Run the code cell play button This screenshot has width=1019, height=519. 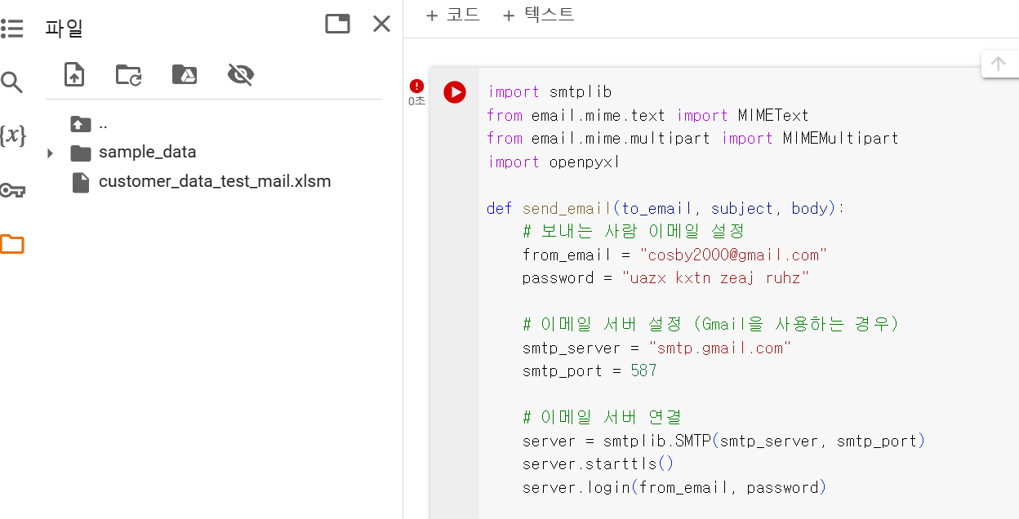click(455, 92)
